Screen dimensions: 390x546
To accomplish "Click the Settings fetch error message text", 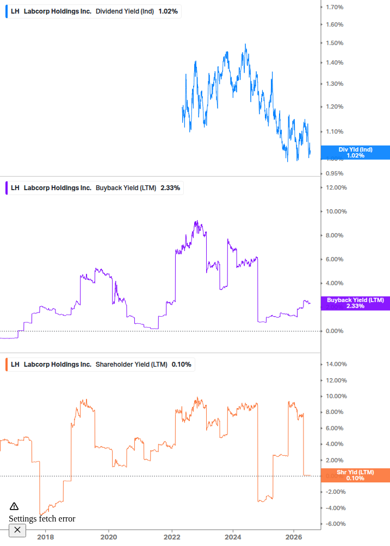I will coord(42,518).
